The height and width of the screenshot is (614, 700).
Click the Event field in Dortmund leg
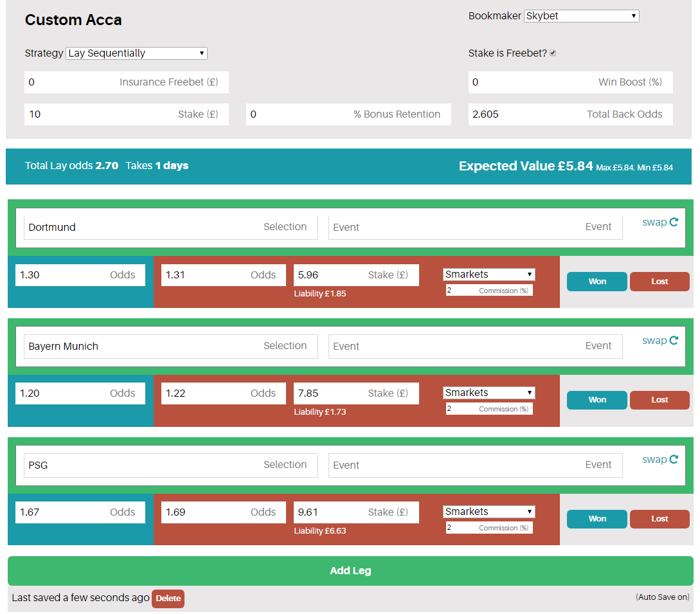(x=476, y=228)
